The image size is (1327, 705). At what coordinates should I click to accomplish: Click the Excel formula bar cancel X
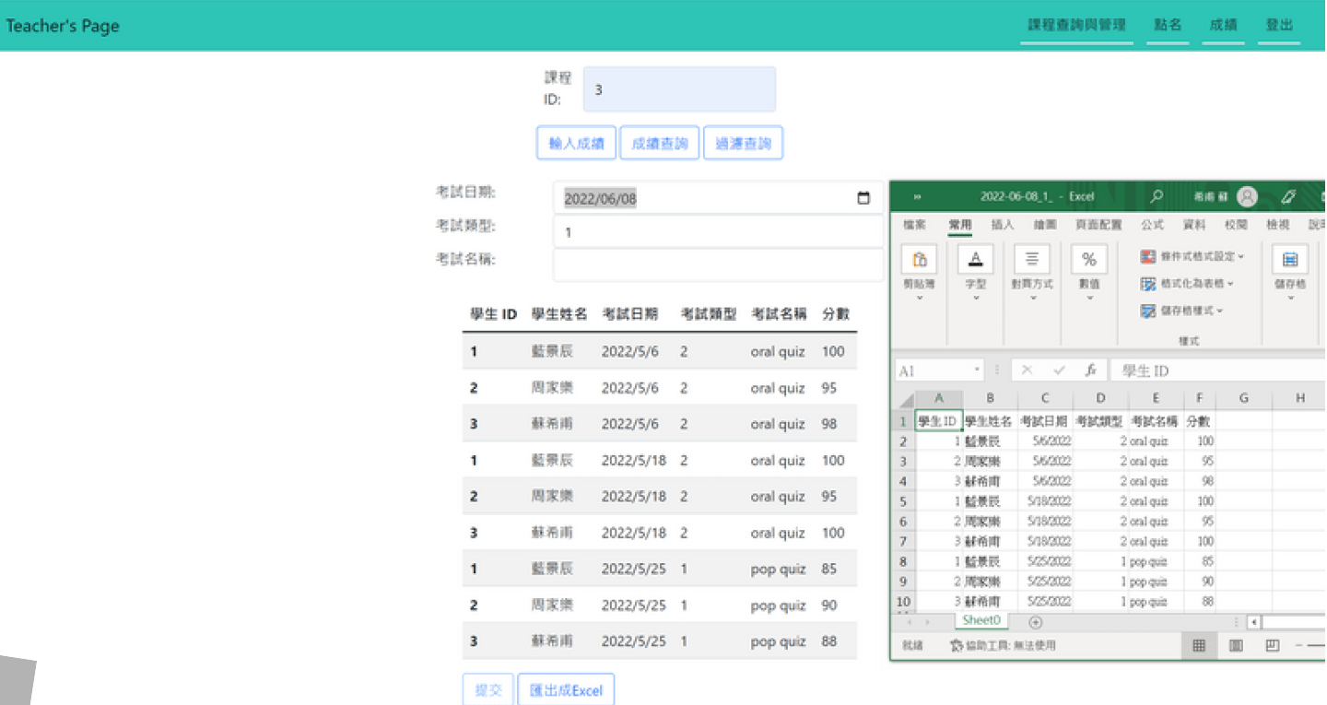(x=1027, y=370)
